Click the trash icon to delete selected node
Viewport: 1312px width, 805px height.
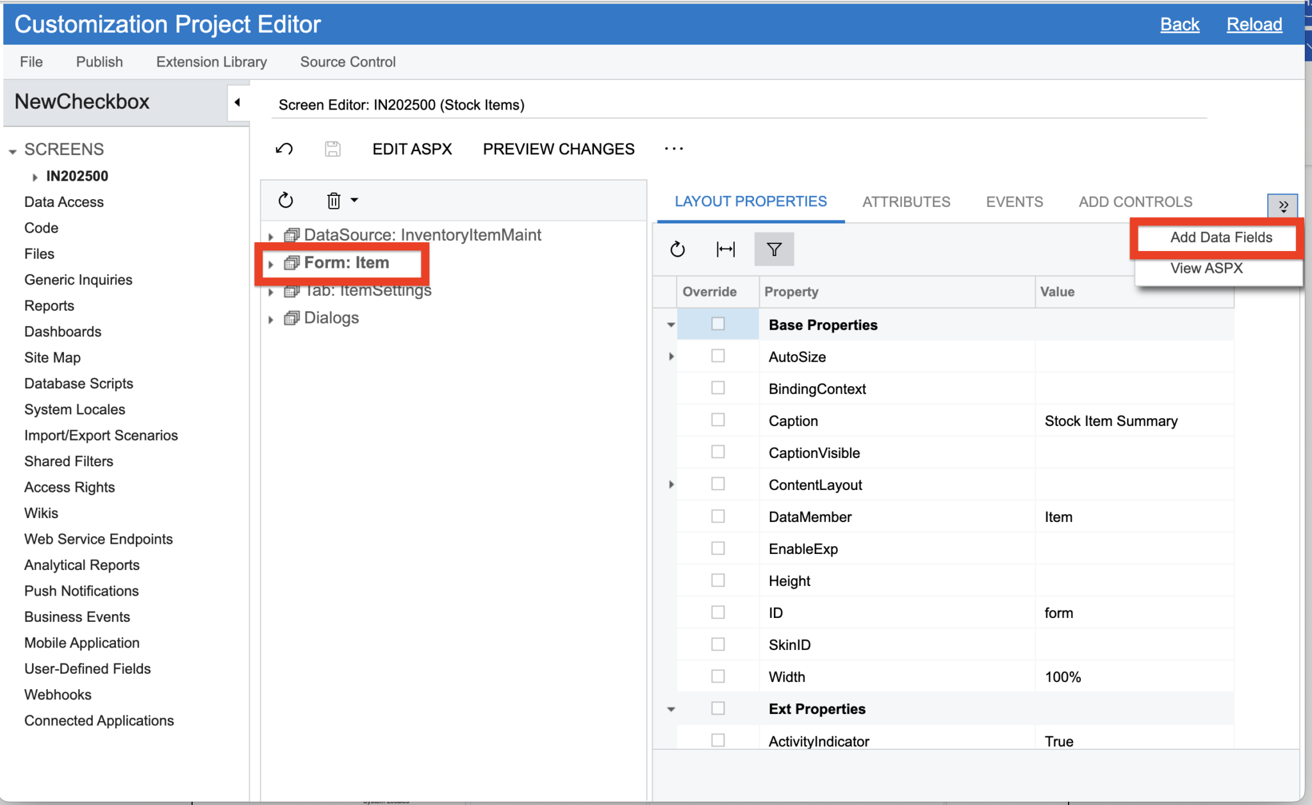pos(334,200)
